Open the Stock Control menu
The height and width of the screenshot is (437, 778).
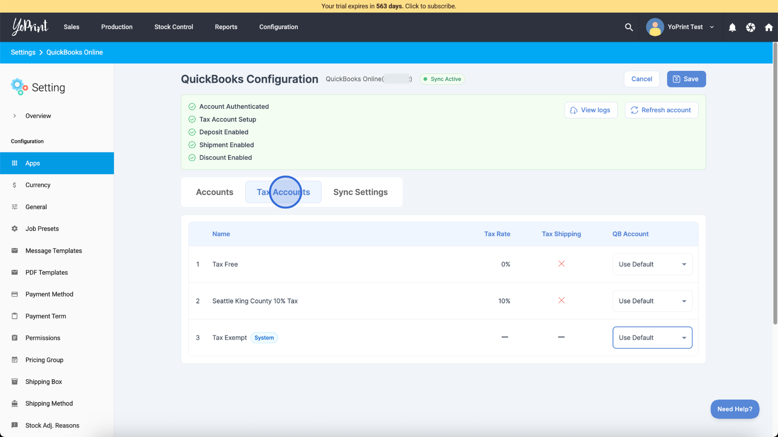tap(173, 27)
